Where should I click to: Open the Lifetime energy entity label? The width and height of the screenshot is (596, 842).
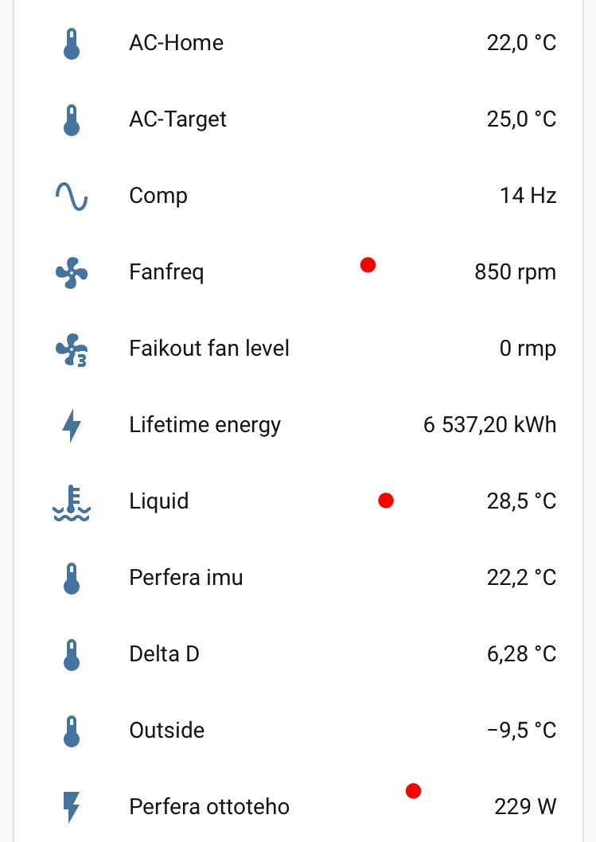[x=205, y=425]
